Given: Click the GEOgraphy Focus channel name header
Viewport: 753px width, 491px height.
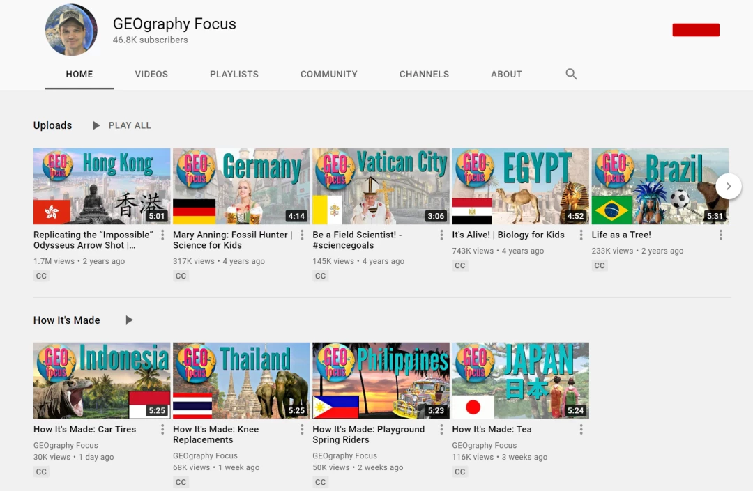Looking at the screenshot, I should tap(174, 24).
